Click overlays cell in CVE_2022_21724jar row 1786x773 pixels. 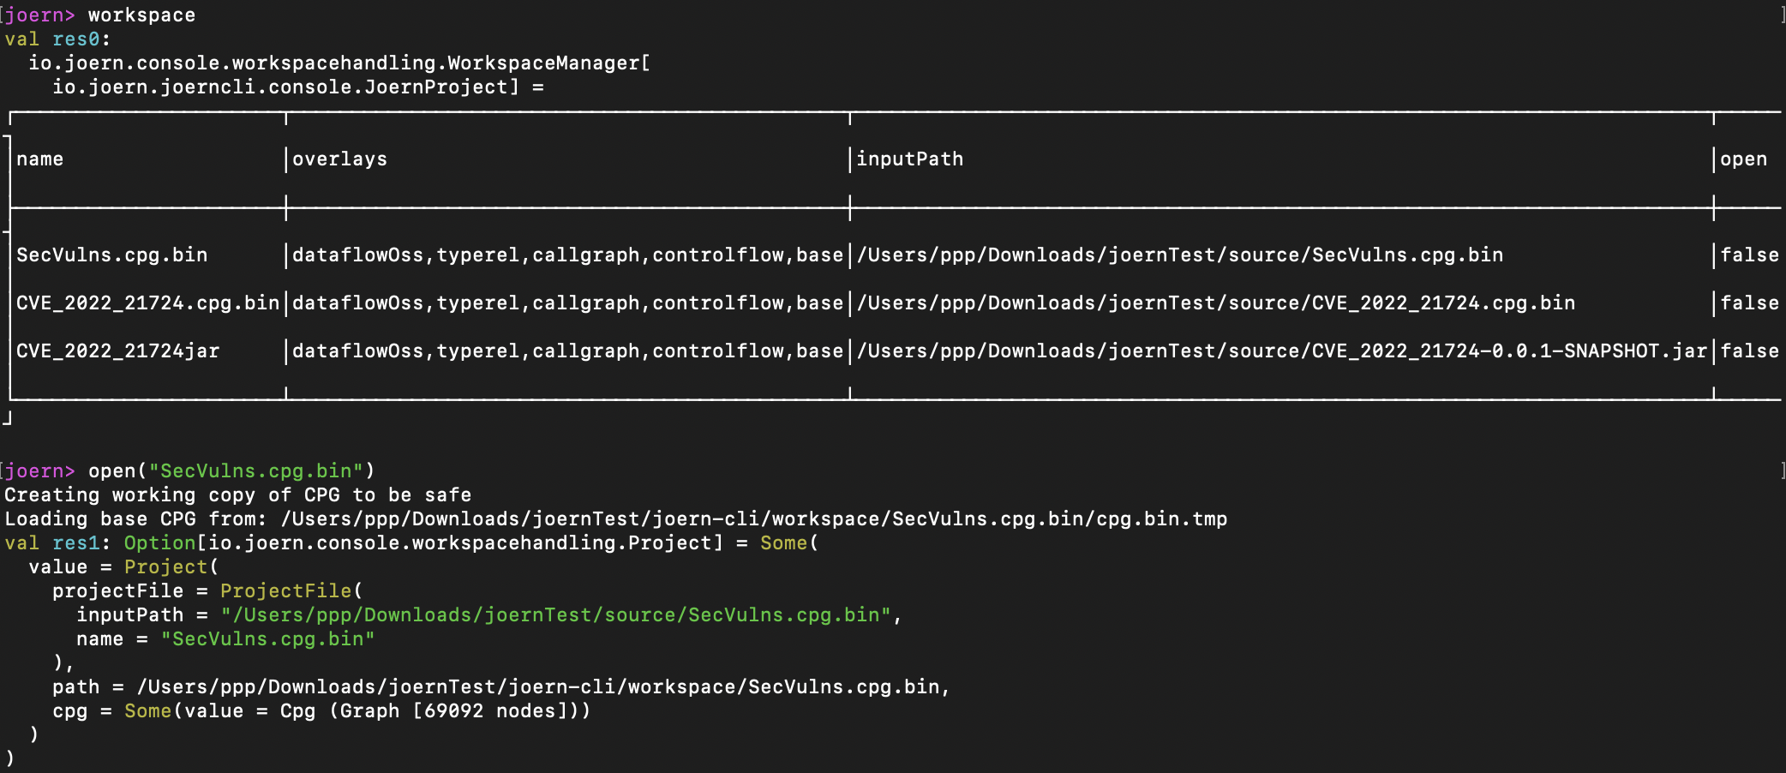tap(567, 351)
